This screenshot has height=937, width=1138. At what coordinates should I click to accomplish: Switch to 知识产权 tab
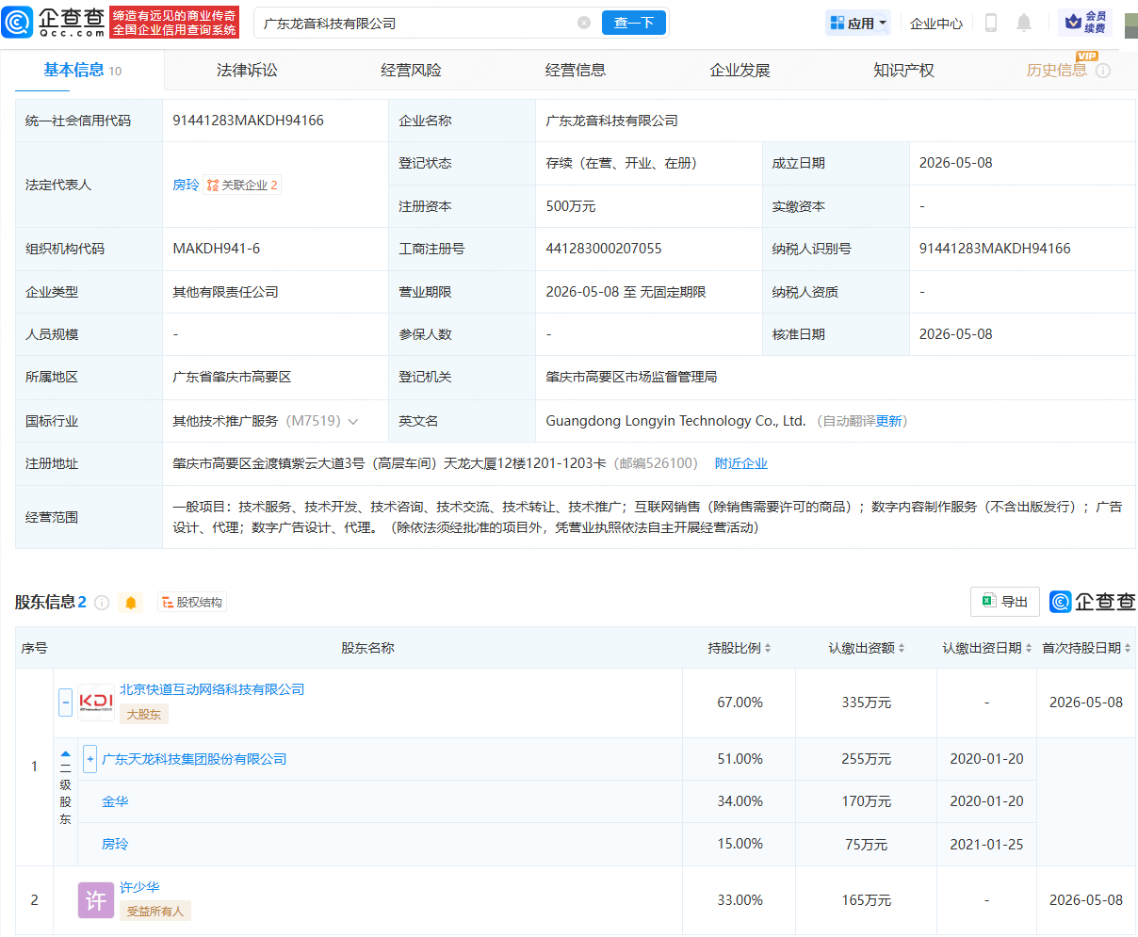(903, 71)
